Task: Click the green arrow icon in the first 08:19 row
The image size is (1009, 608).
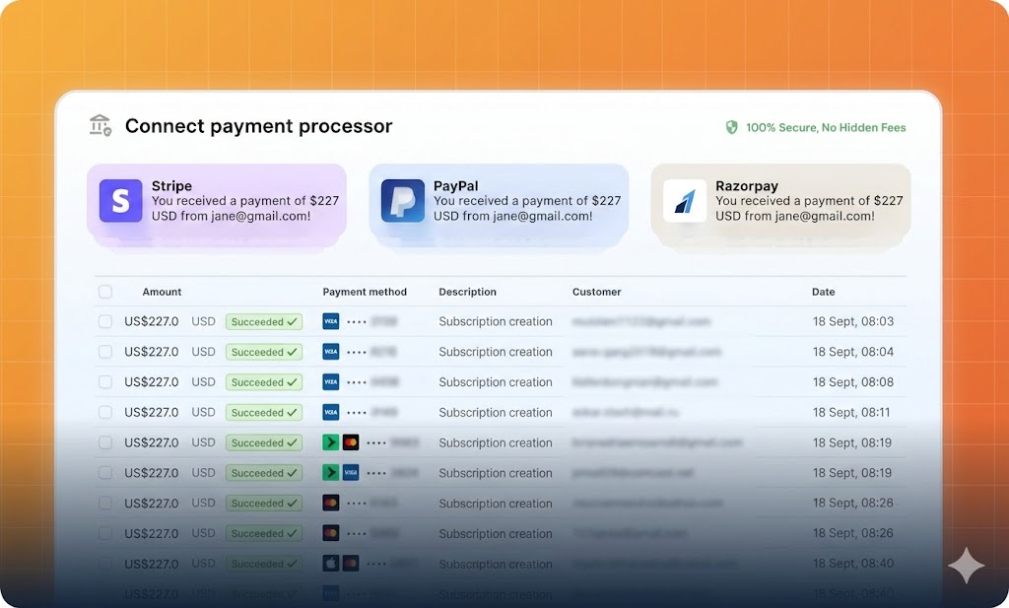Action: pos(331,442)
